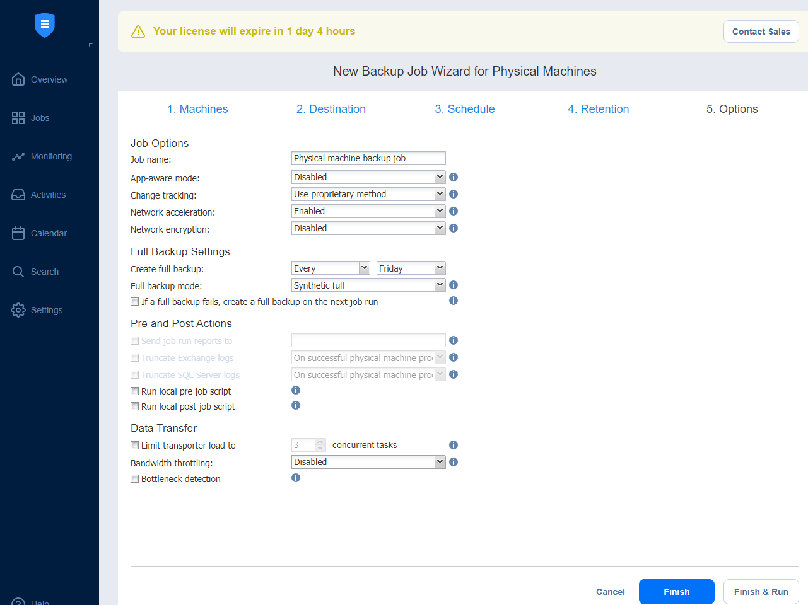Click the info icon next to App-aware mode
The height and width of the screenshot is (605, 808).
tap(454, 177)
